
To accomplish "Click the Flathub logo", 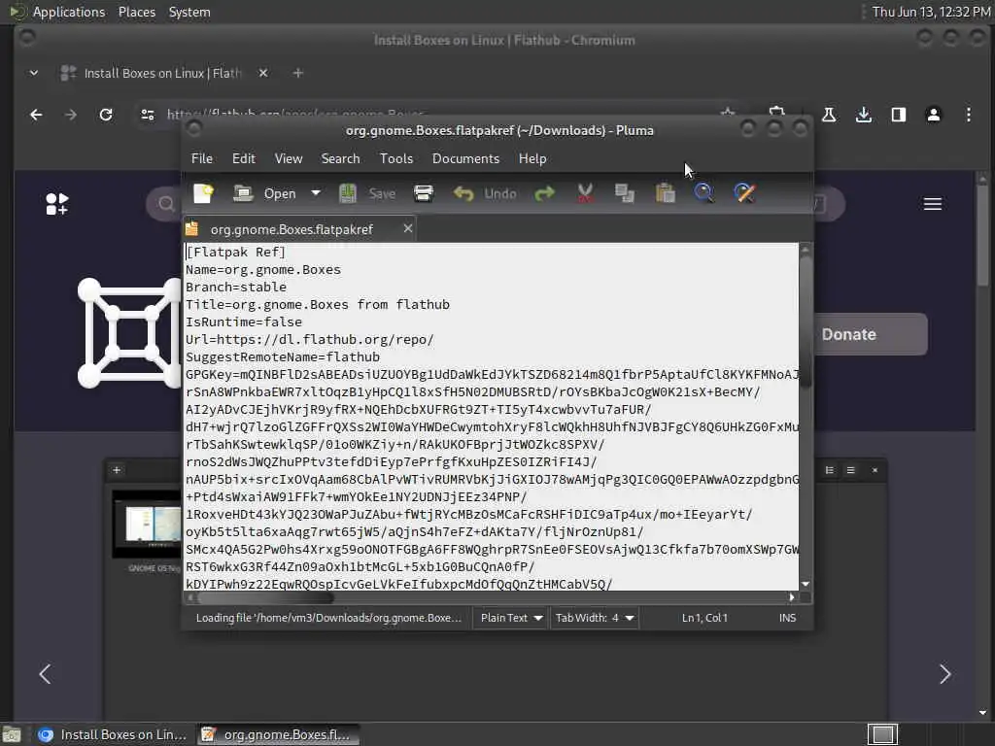I will click(x=56, y=204).
